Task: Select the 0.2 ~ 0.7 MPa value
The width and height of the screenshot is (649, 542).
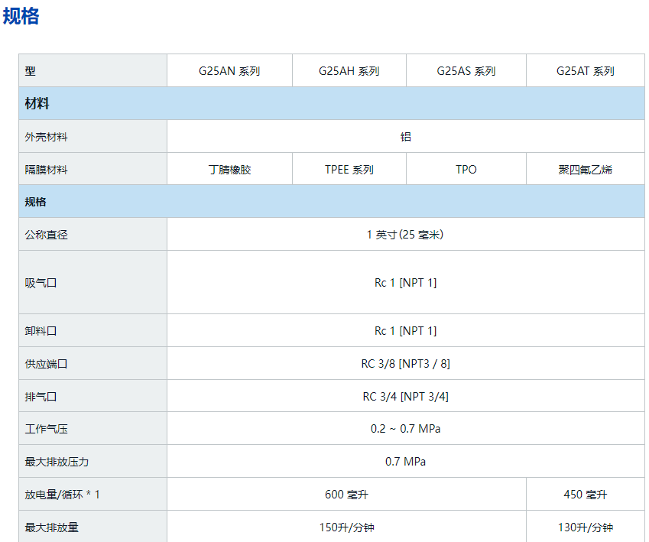Action: pos(405,429)
